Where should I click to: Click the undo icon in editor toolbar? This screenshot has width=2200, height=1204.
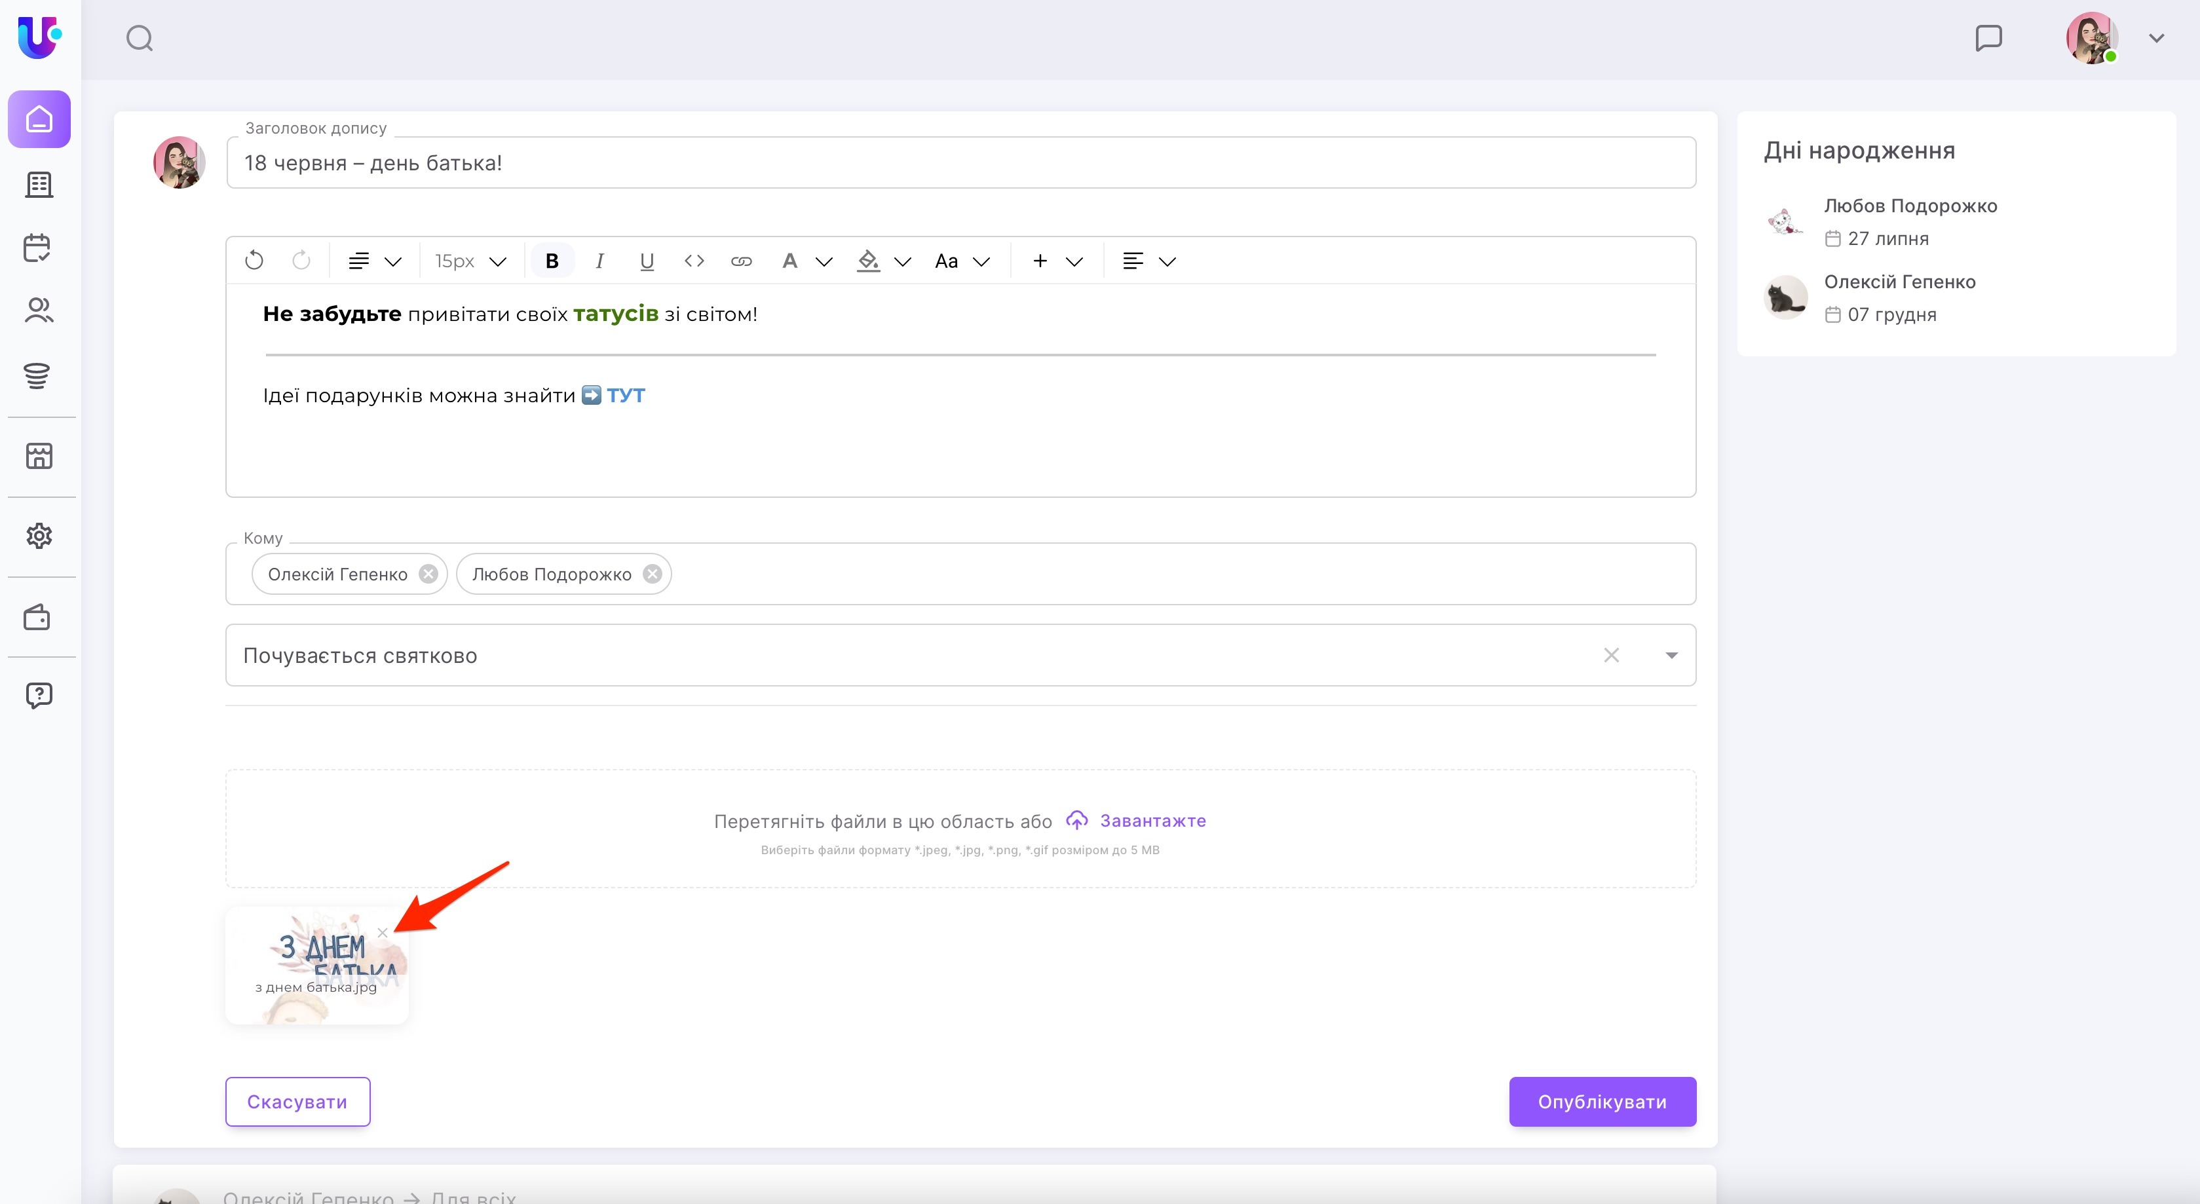pos(254,261)
